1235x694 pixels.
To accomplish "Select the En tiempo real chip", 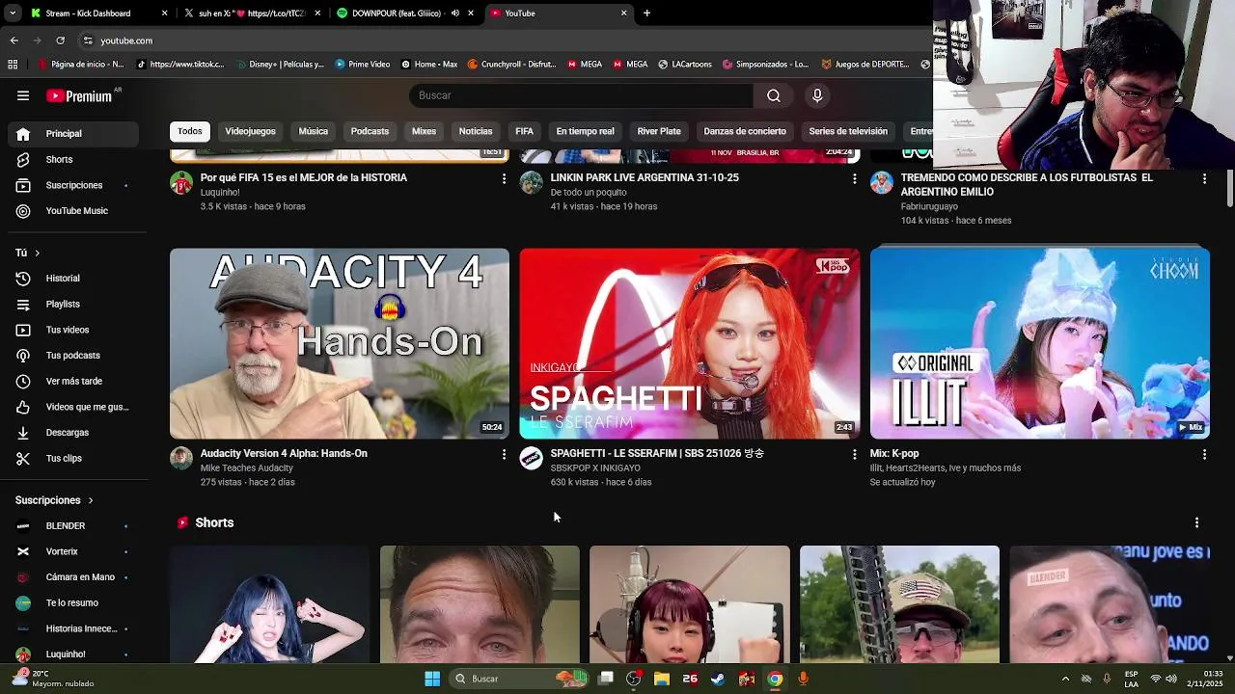I will [x=585, y=131].
